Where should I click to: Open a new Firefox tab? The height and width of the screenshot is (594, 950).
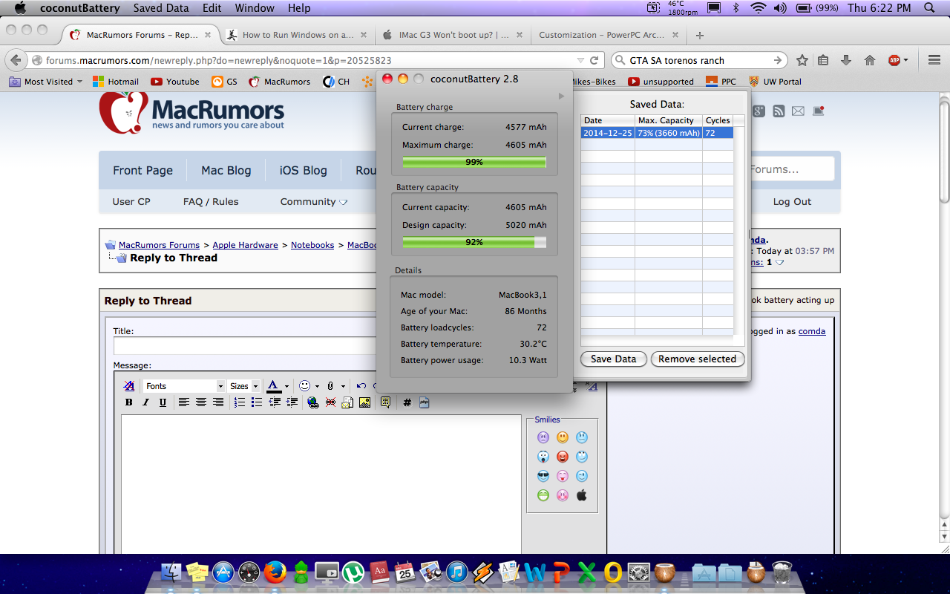coord(700,35)
